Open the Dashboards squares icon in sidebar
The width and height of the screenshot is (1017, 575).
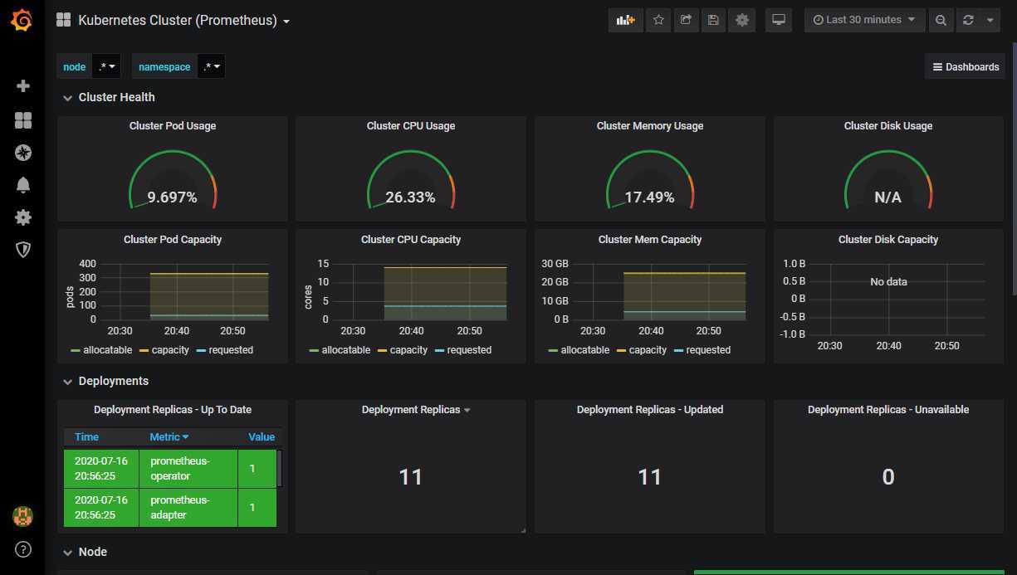(x=23, y=120)
